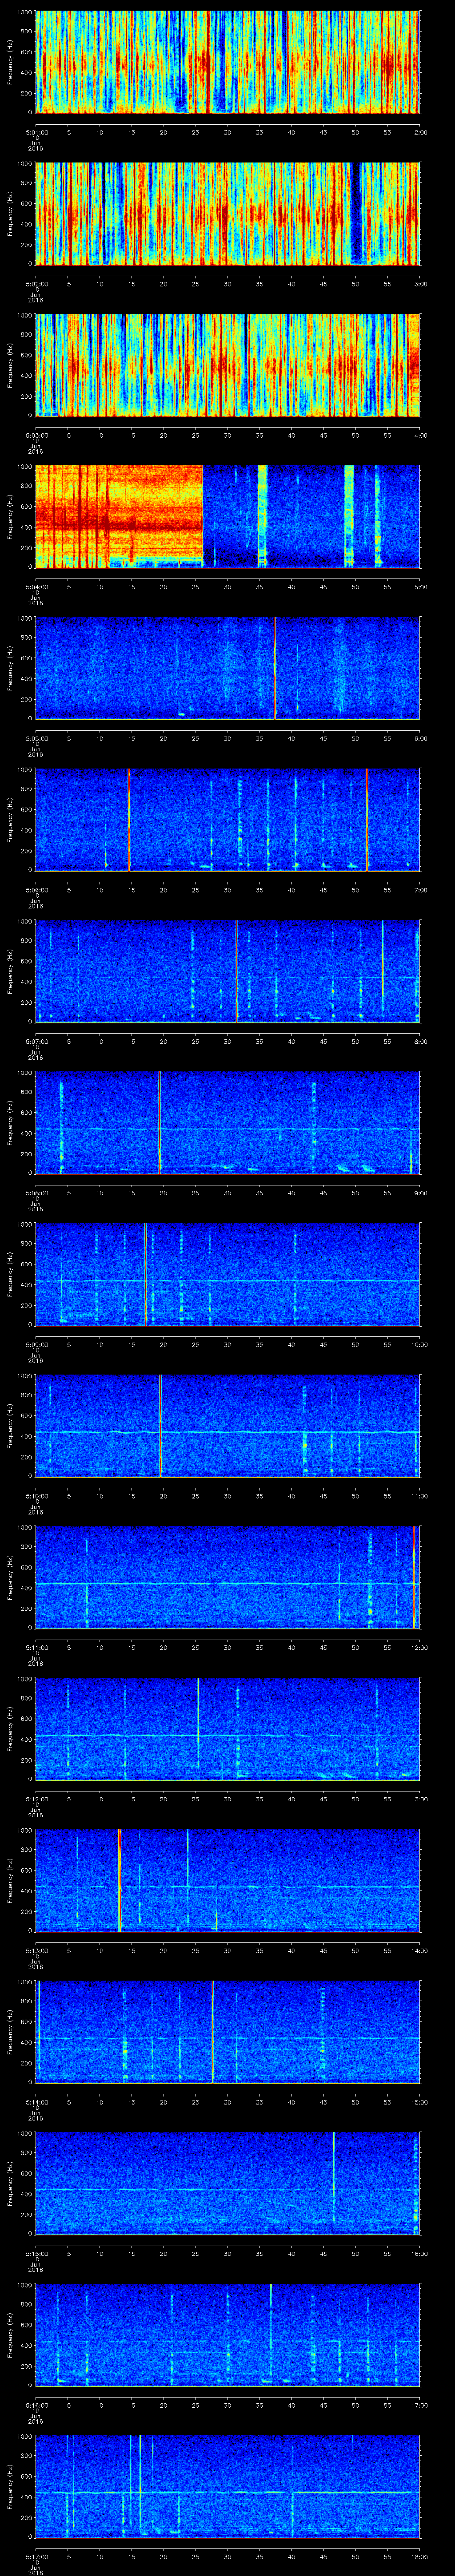
Task: Select the 15:00 end time label
Action: tap(420, 2102)
